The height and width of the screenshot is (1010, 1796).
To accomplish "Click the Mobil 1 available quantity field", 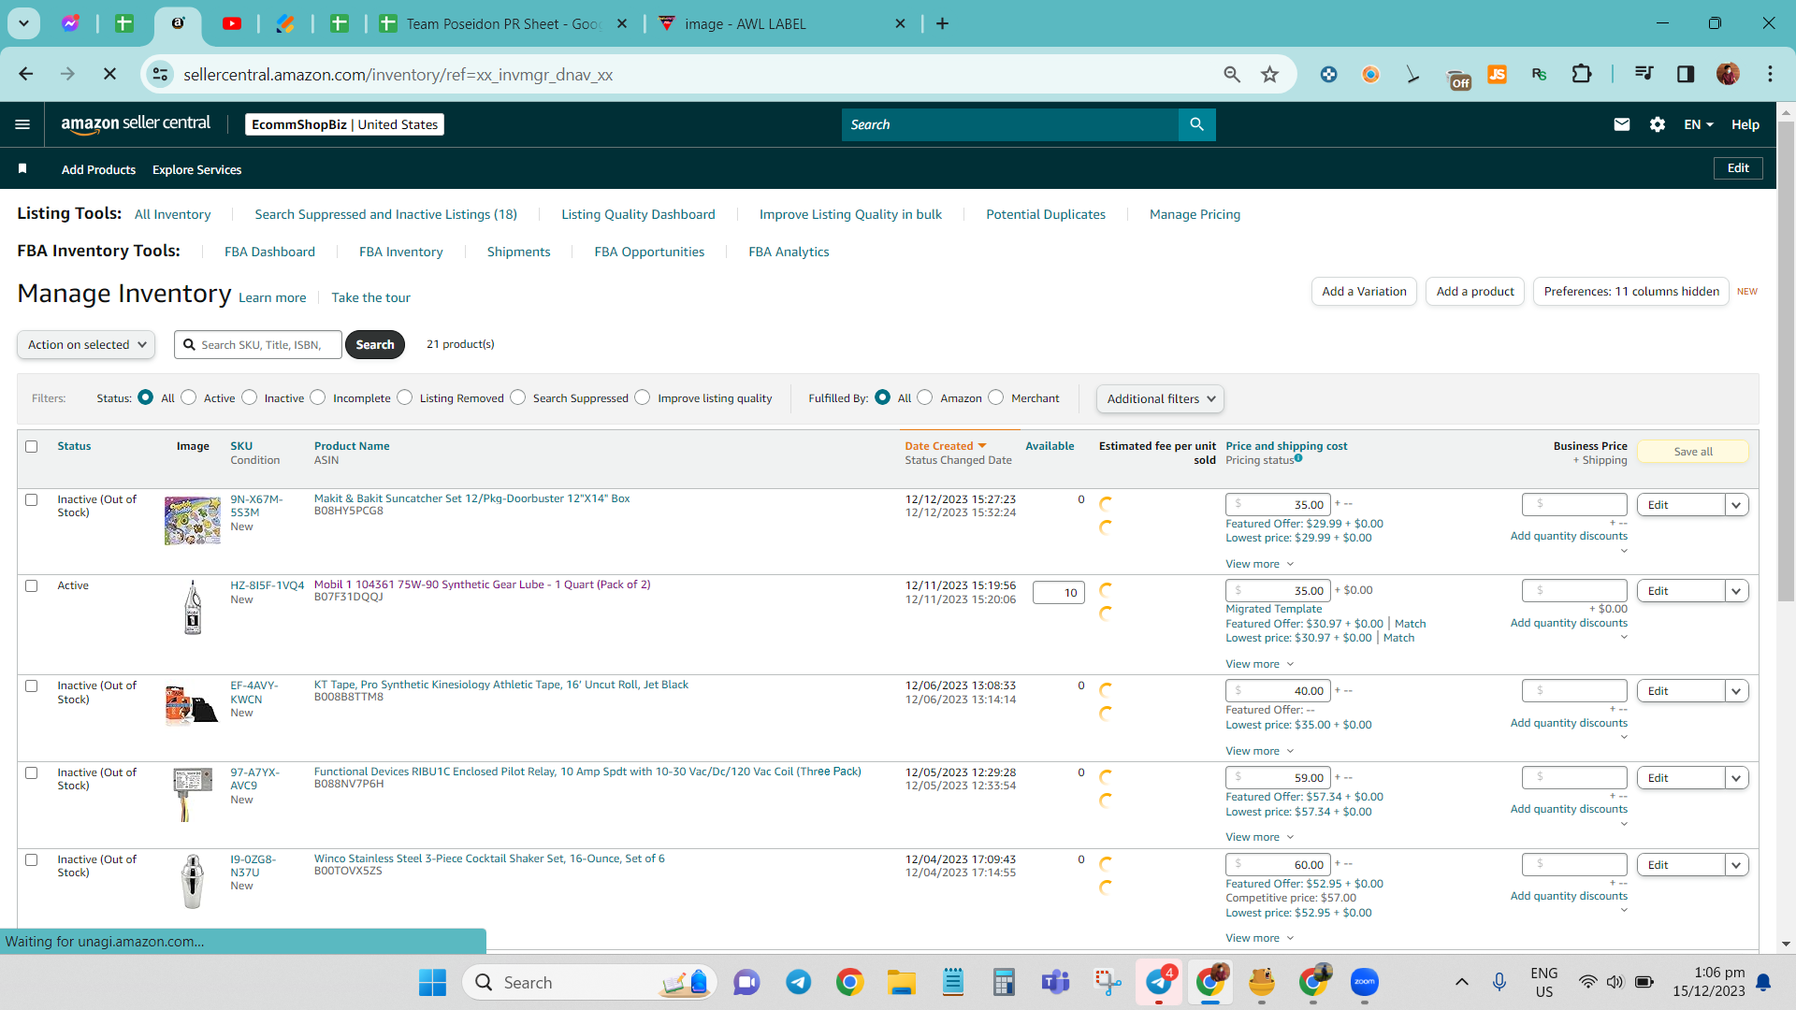I will (1058, 592).
